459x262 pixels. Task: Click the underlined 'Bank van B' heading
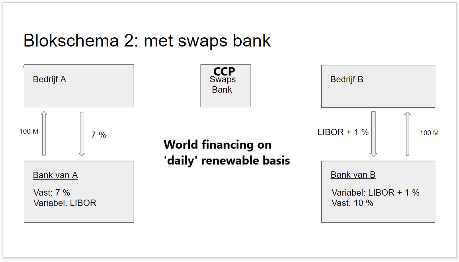(x=353, y=175)
